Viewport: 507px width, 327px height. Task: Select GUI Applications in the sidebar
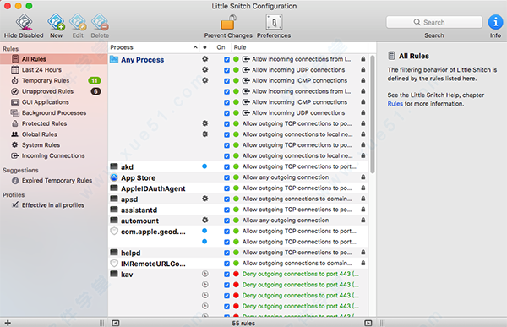click(x=54, y=102)
